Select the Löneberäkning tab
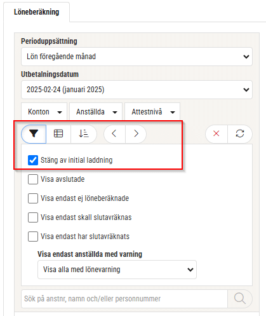Viewport: 266px width, 316px height. 36,12
